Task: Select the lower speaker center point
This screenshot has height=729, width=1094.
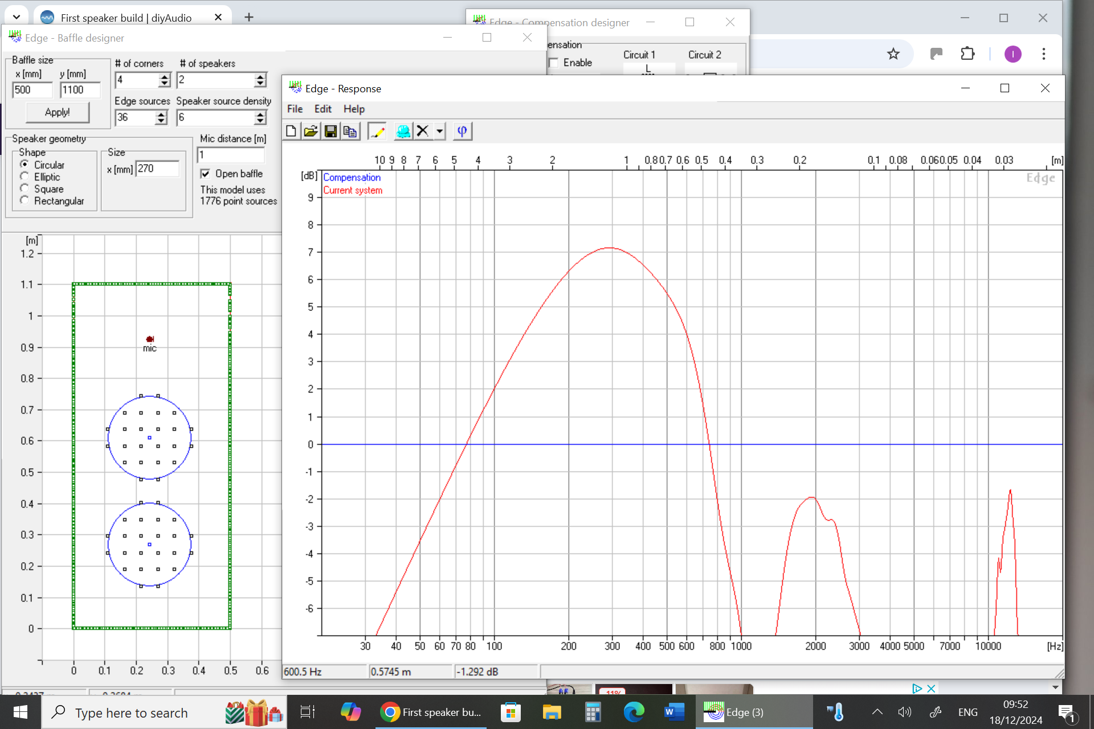Action: click(x=149, y=544)
